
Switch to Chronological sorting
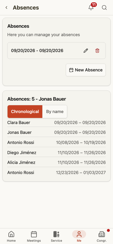pyautogui.click(x=25, y=112)
